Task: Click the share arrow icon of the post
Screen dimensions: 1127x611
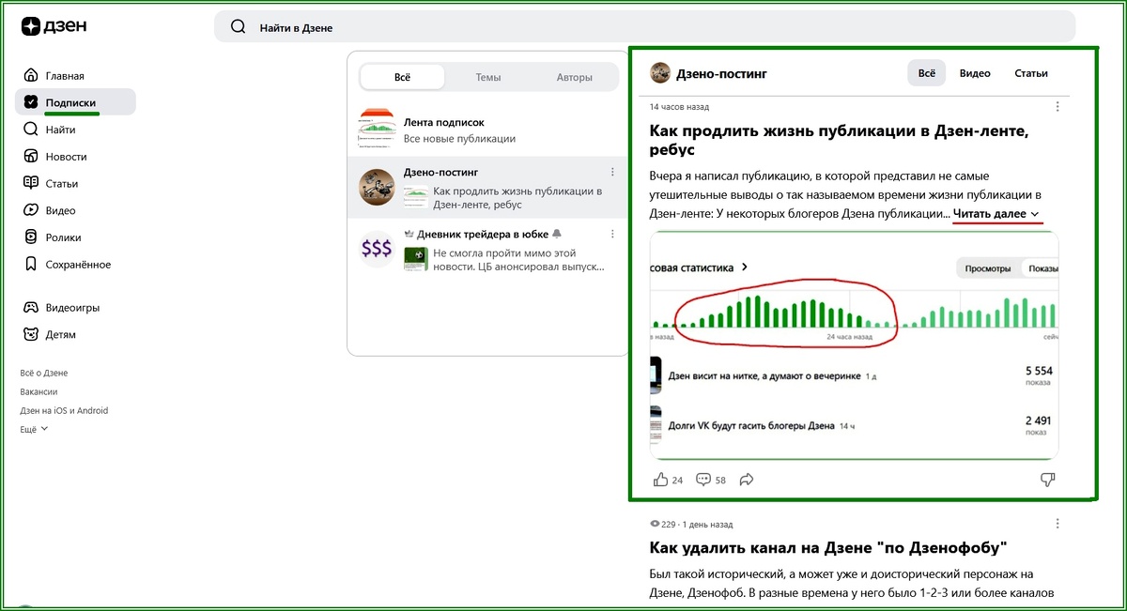Action: pos(748,480)
